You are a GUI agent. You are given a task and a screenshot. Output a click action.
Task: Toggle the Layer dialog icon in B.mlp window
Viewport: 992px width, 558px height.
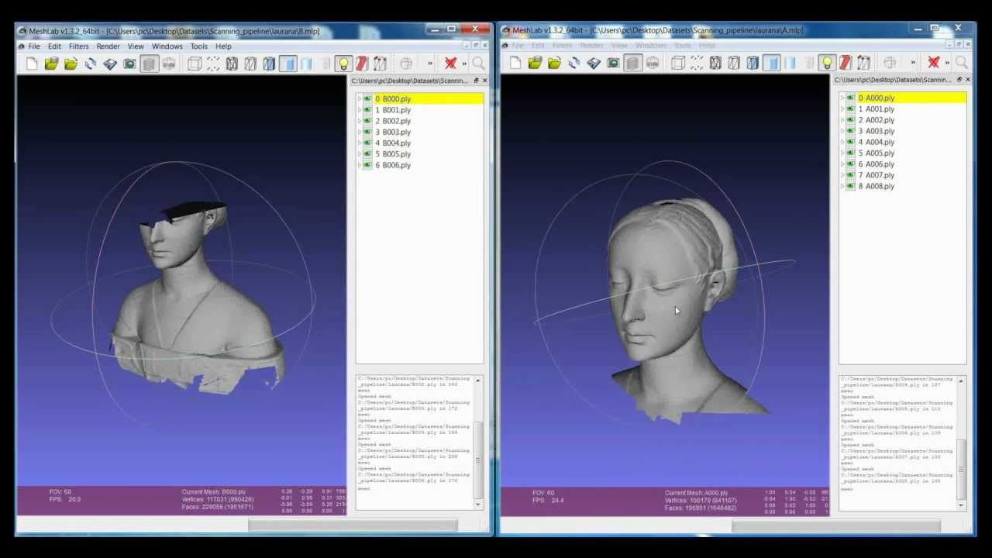tap(149, 64)
